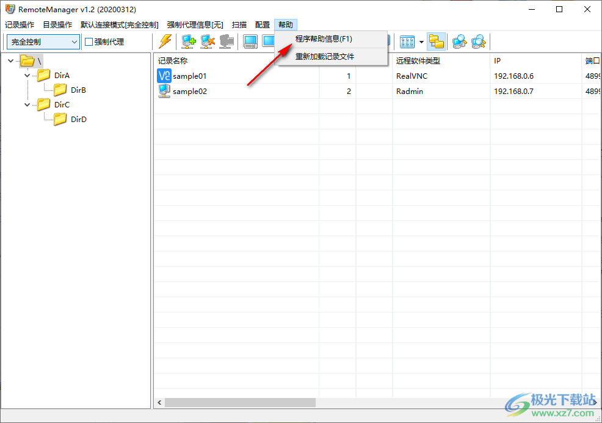Select the DirA tree label
This screenshot has width=602, height=423.
coord(62,75)
